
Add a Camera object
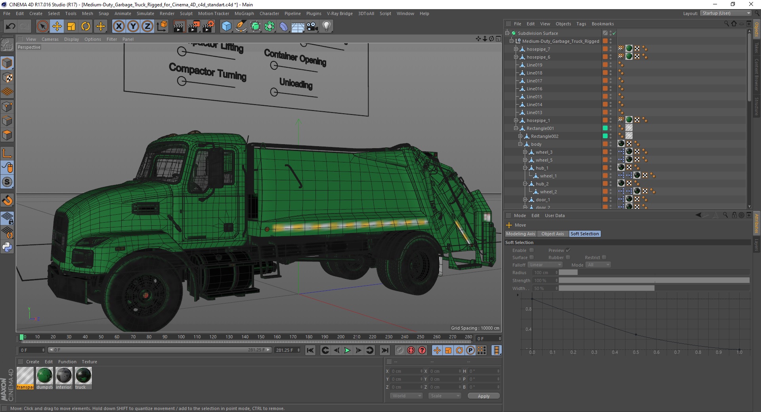tap(312, 27)
